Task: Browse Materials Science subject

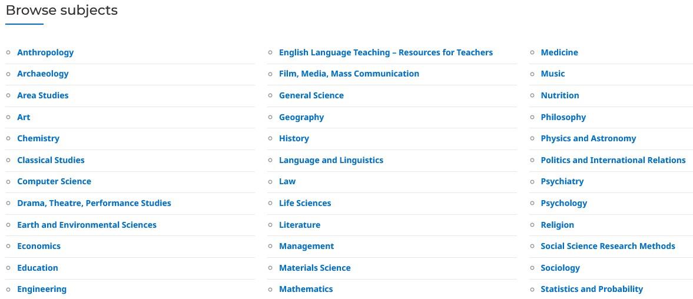Action: click(314, 268)
